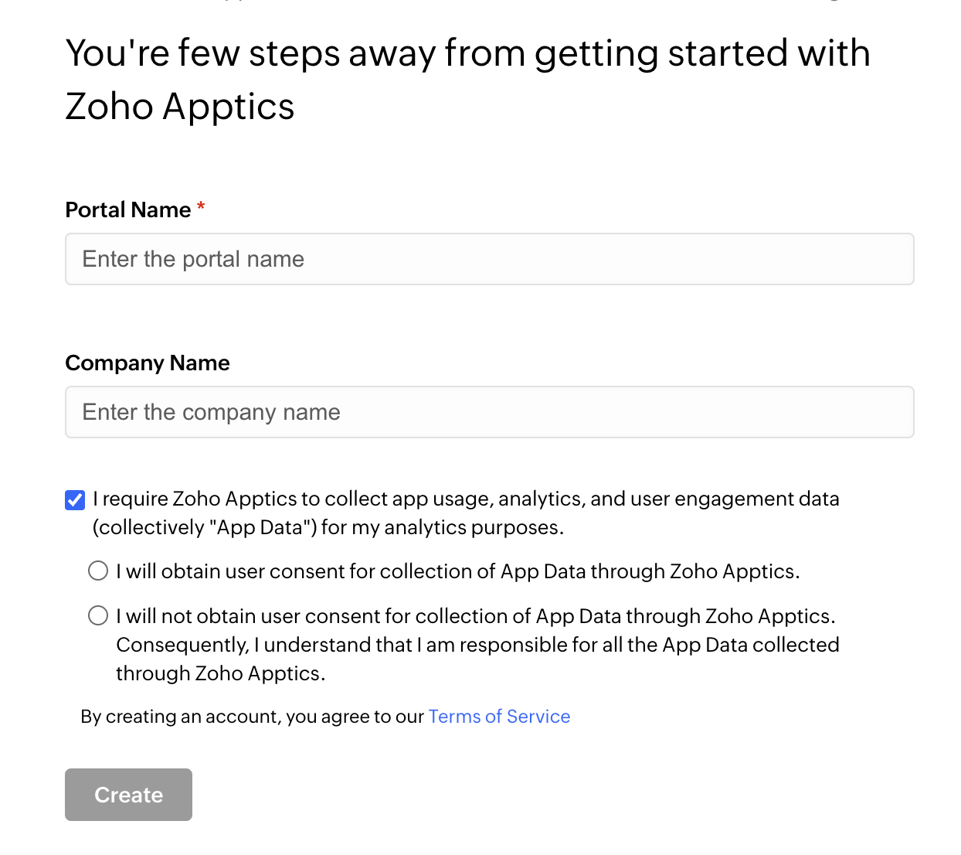Choose the 'I will not obtain user consent' radio

click(x=98, y=616)
